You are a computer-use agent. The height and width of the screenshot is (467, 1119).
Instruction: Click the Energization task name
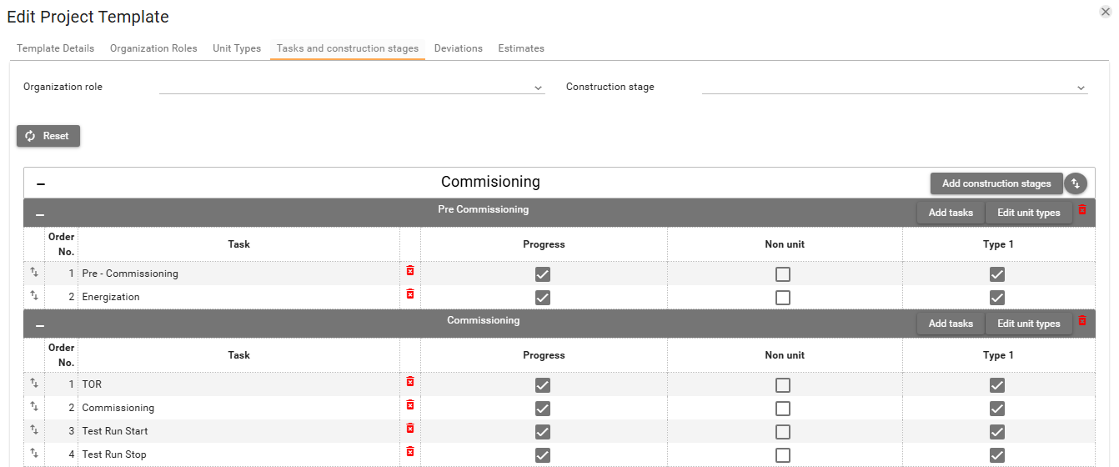111,297
